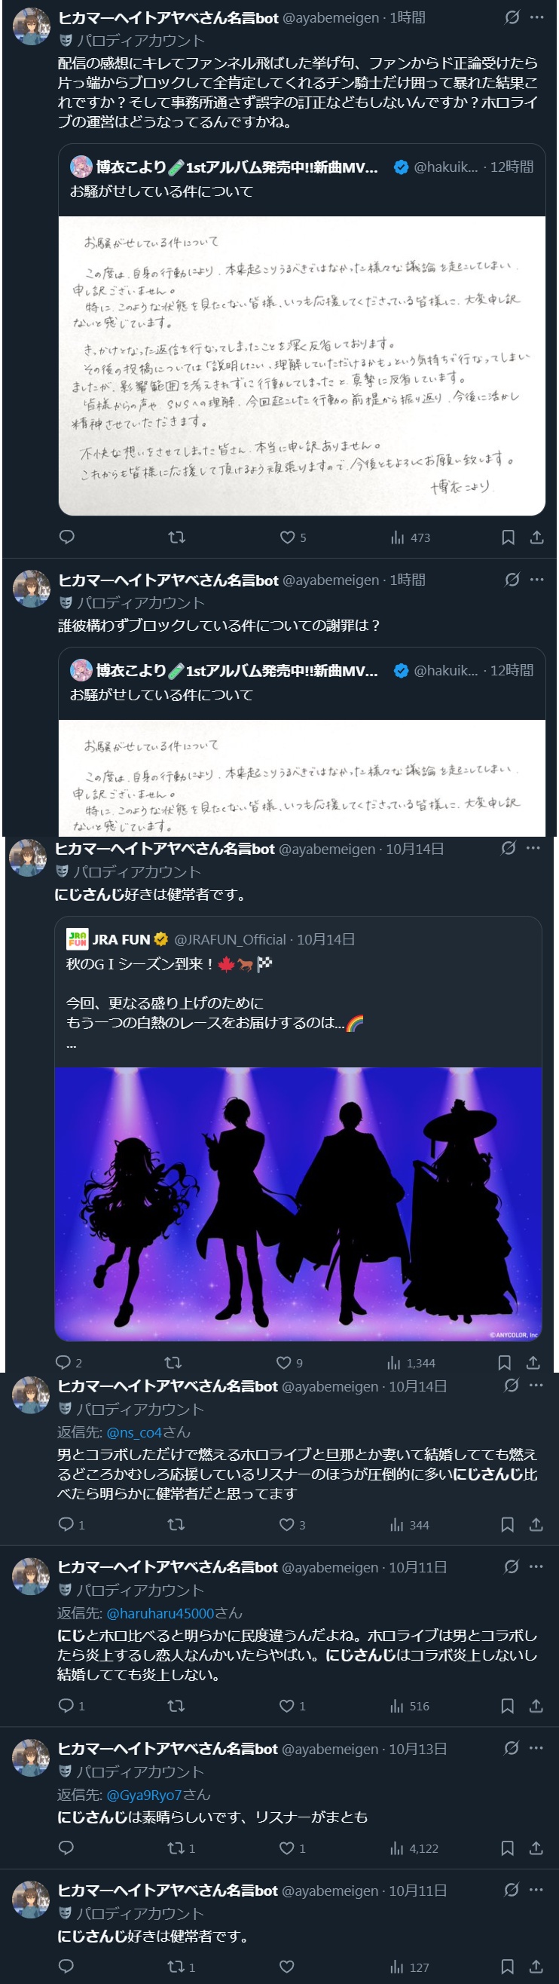The image size is (559, 1984).
Task: Reply to the first tweet with 473 views
Action: (67, 537)
